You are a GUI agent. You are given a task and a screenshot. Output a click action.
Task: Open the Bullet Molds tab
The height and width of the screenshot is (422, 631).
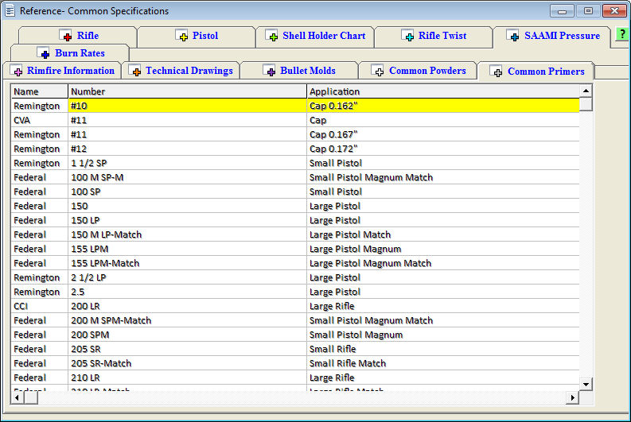(299, 71)
